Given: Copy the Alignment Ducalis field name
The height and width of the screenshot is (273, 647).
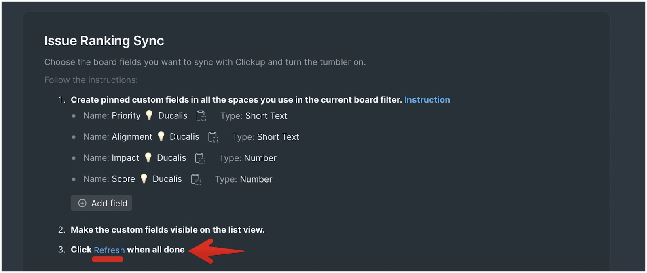Looking at the screenshot, I should coord(213,137).
